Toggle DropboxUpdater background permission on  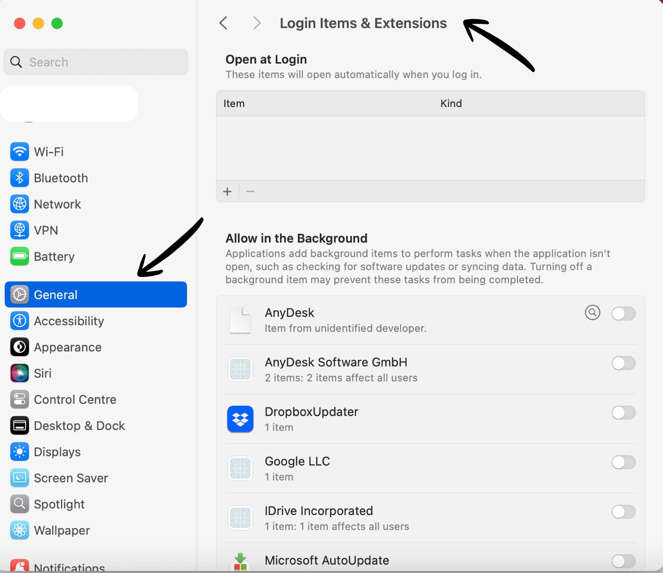[x=623, y=413]
